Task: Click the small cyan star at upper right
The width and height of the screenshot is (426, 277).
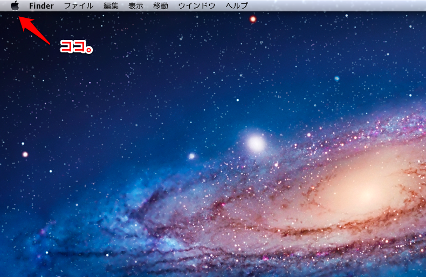Action: coord(336,78)
